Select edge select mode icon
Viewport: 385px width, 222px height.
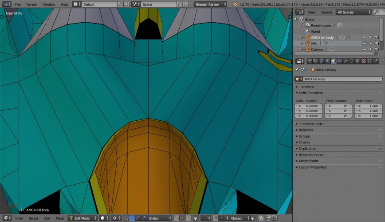(182, 218)
